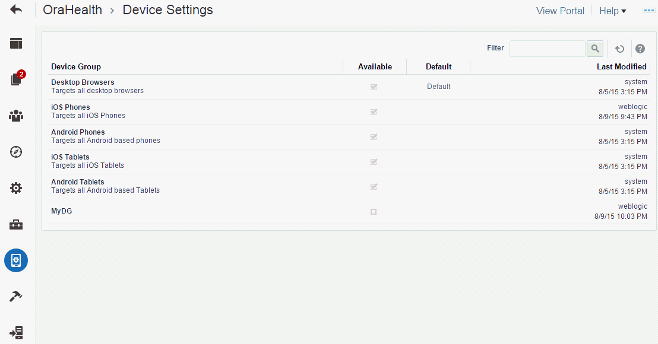Click the Filter text field

pos(548,49)
